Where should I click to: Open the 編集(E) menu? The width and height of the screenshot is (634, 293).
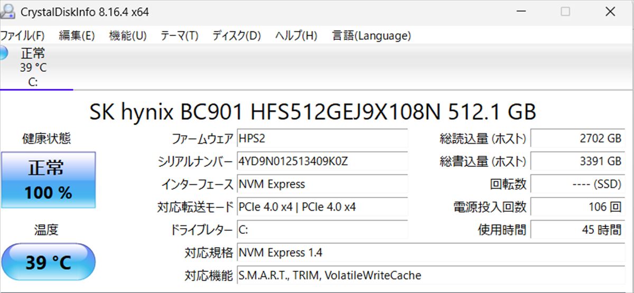(x=77, y=36)
